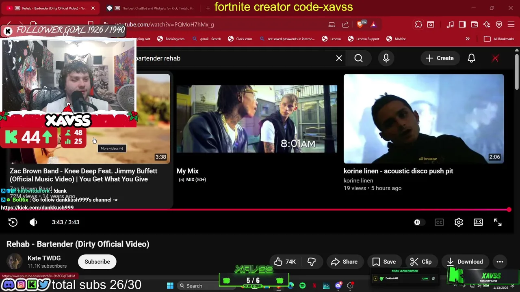Open the Brave Rewards triangle icon

[373, 25]
